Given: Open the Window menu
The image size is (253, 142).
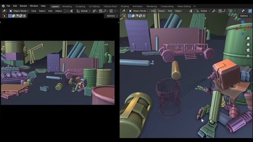Looking at the screenshot, I should (x=34, y=6).
